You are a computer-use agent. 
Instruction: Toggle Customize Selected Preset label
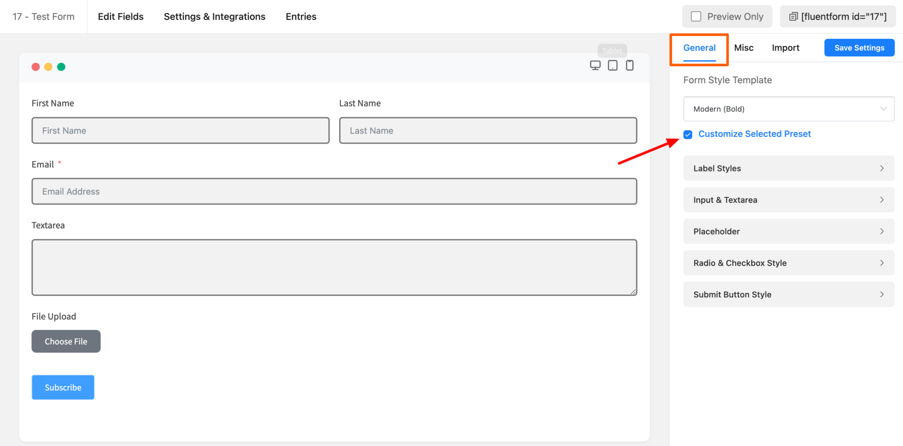point(755,134)
